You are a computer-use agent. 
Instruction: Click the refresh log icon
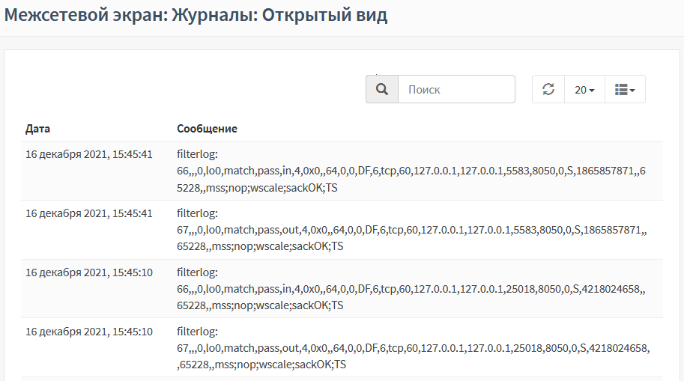click(548, 89)
